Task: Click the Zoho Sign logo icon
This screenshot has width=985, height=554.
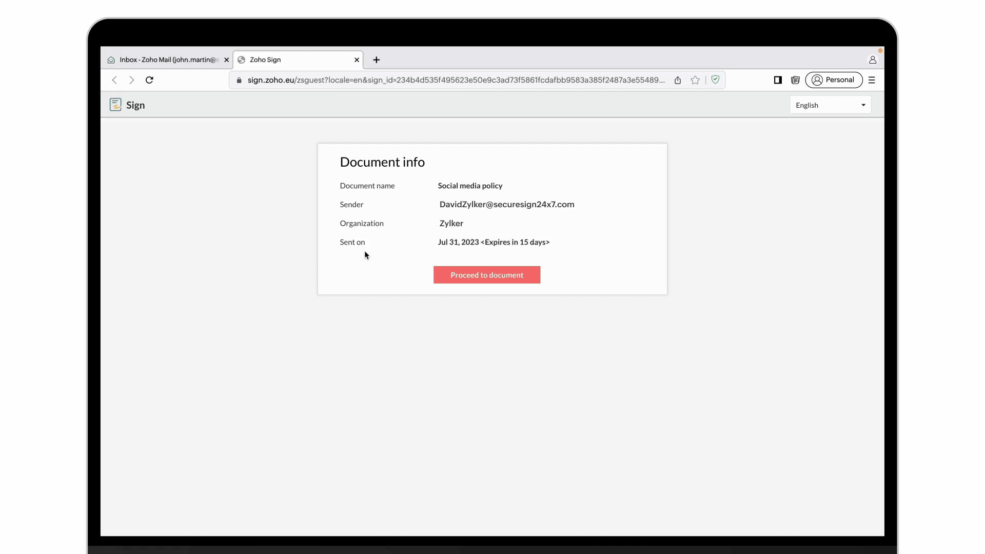Action: 115,105
